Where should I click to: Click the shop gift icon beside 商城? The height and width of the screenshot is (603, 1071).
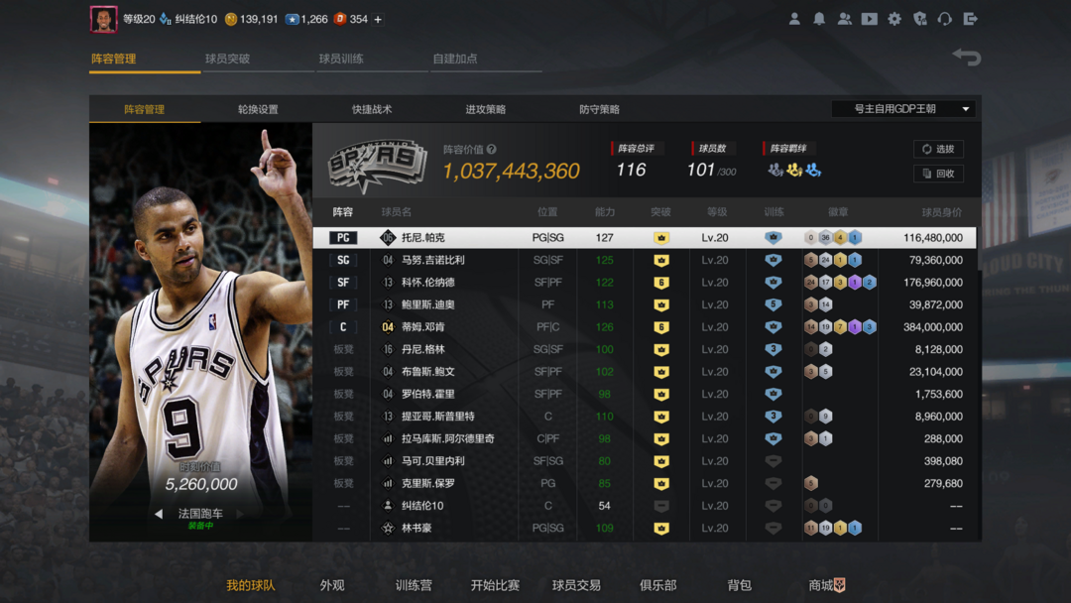click(x=840, y=585)
